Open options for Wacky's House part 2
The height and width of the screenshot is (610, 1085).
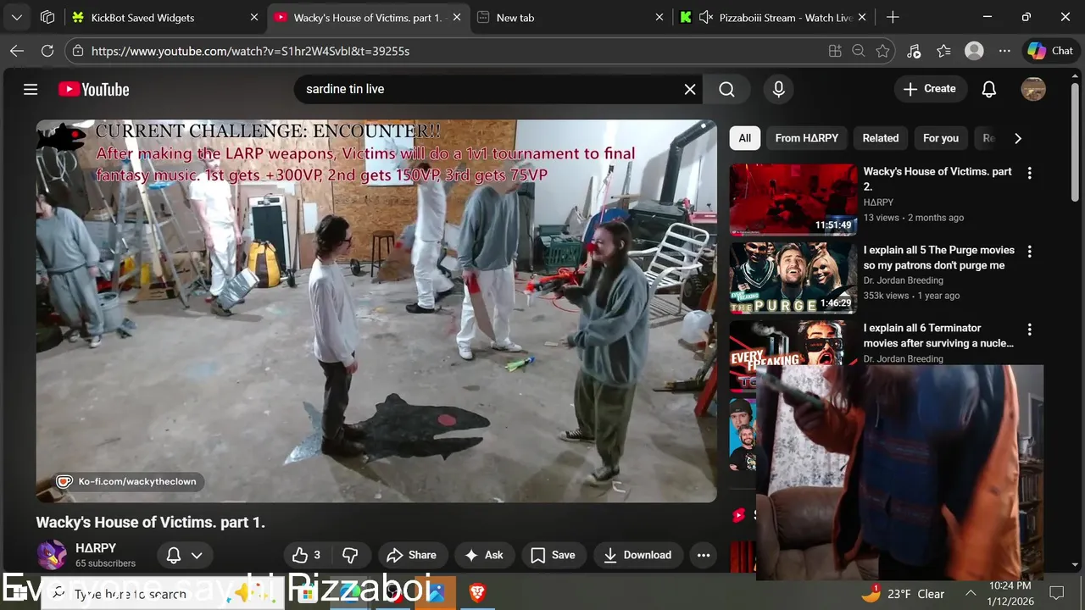(1029, 173)
